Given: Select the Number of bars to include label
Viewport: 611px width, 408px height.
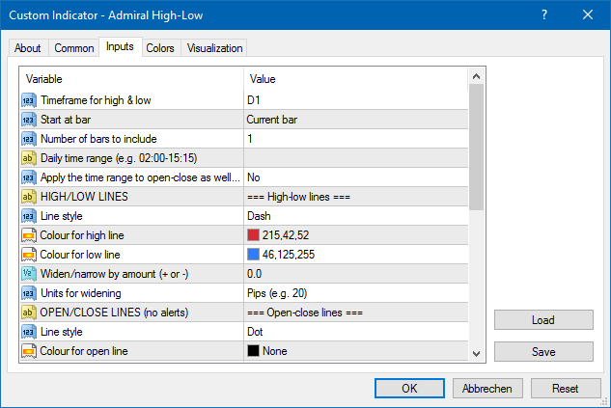Looking at the screenshot, I should click(98, 139).
